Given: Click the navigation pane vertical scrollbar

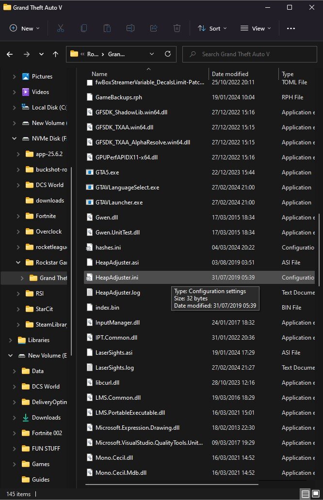Looking at the screenshot, I should (x=71, y=261).
